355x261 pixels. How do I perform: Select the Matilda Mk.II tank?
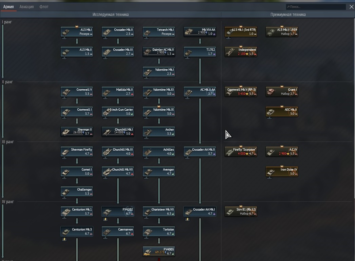(118, 92)
